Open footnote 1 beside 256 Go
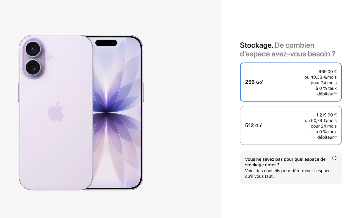Screen dimensions: 357x218 tap(263, 81)
